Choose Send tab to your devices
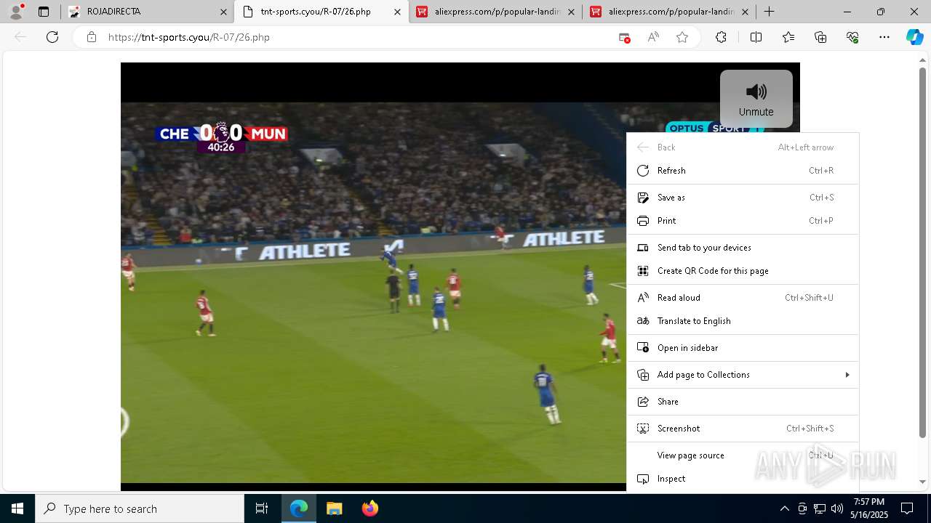Screen dimensions: 931x523 [743, 248]
